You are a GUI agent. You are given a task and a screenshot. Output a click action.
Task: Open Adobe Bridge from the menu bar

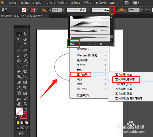127,3
